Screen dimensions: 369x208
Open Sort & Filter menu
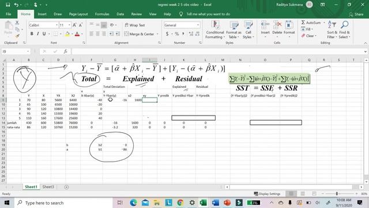[332, 30]
